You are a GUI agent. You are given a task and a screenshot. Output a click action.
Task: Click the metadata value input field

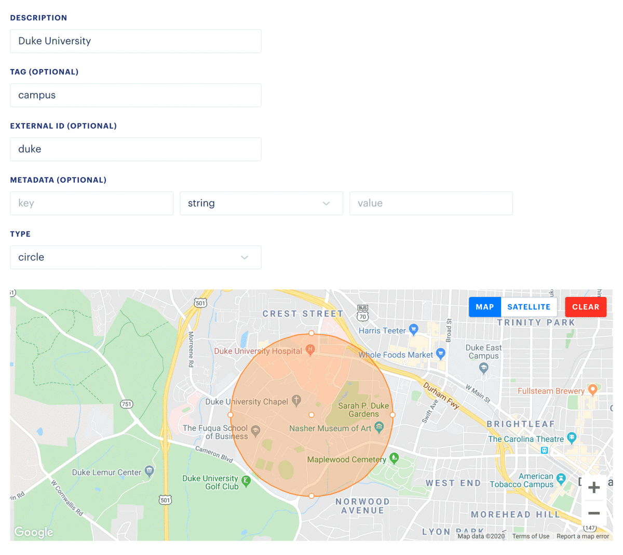tap(431, 203)
